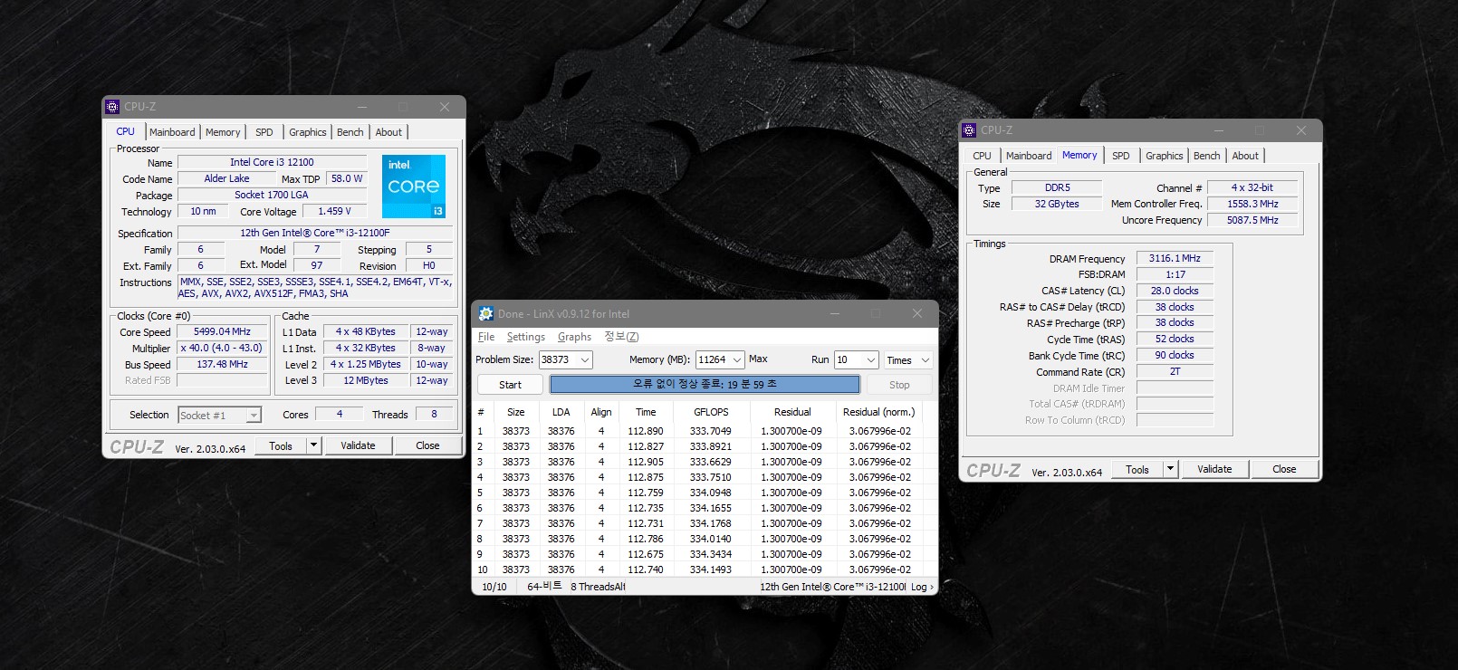
Task: Click the Core Speed value '5499.04 MHz'
Action: pos(222,332)
